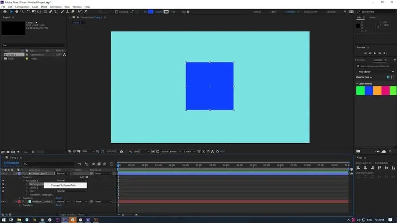
Task: Click the blue Fill color swatch
Action: point(151,11)
